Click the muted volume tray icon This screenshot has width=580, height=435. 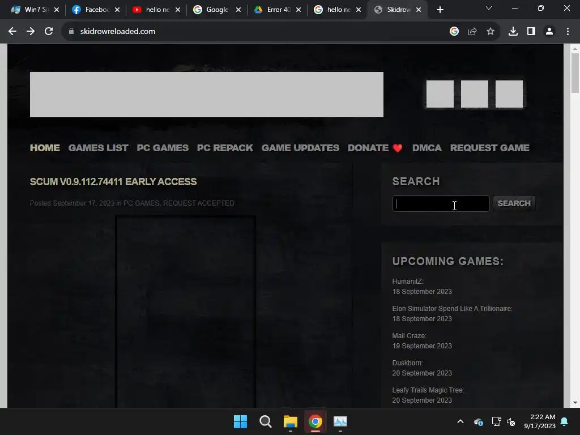511,421
